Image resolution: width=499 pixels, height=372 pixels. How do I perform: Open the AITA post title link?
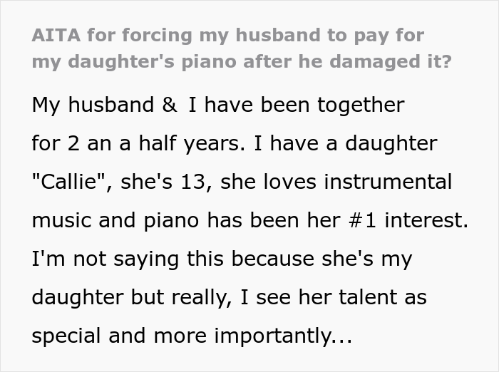pos(242,48)
